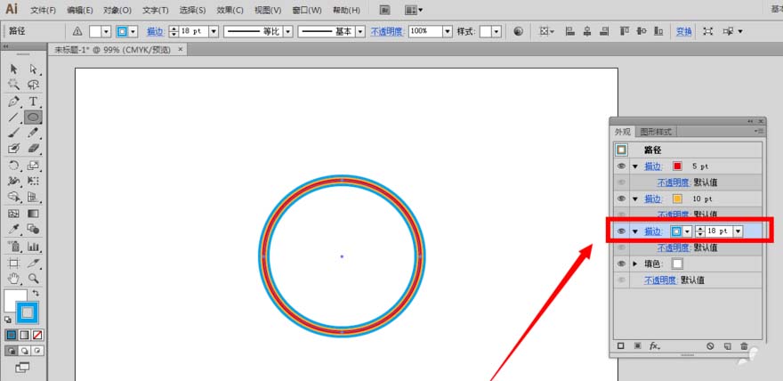The image size is (783, 381).
Task: Hide the 5 pt red stroke
Action: (621, 166)
